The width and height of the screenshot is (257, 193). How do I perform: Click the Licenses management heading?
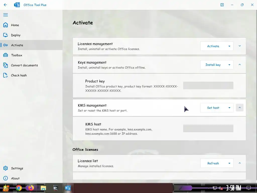tap(95, 44)
